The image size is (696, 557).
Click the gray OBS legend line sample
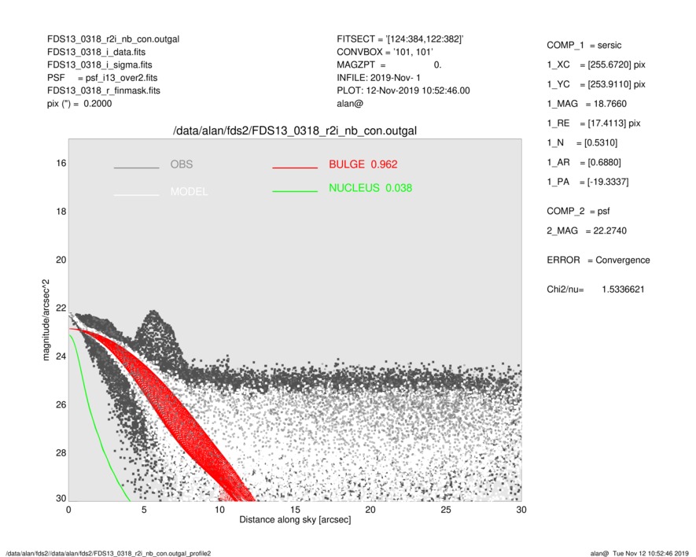[x=136, y=168]
